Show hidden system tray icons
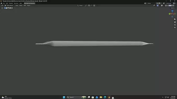177x99 pixels. click(x=163, y=97)
